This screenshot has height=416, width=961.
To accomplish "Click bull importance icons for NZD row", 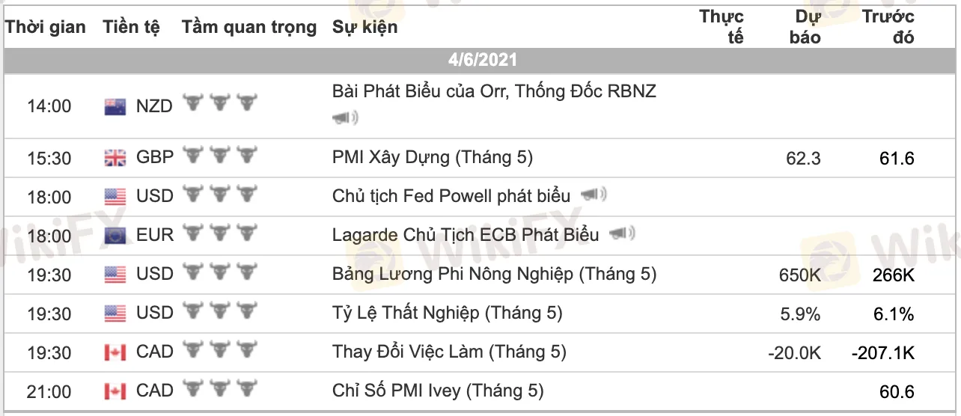I will click(x=220, y=103).
